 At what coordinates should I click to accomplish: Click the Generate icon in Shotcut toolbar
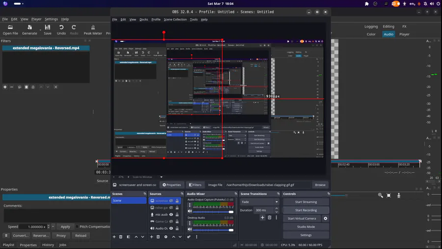point(29,28)
